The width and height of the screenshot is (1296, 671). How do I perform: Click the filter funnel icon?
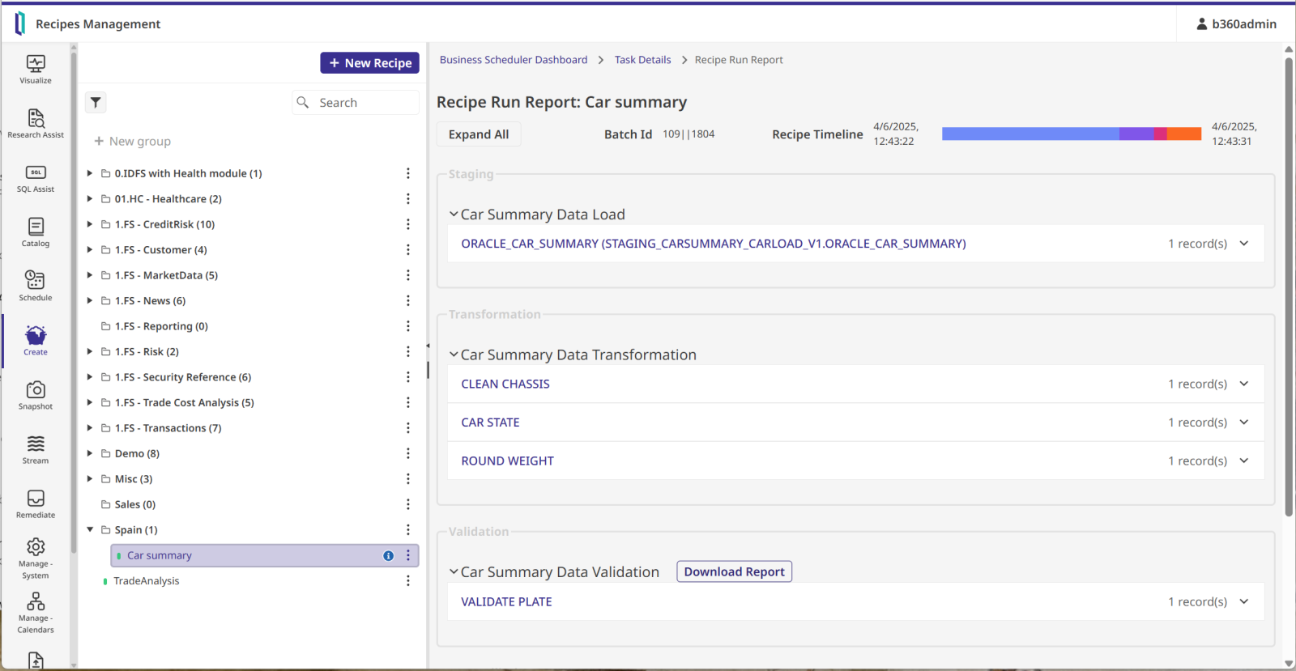pos(96,103)
